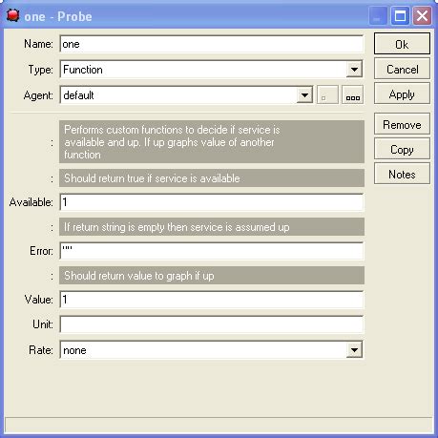Image resolution: width=438 pixels, height=438 pixels.
Task: Focus the Name input field
Action: click(x=211, y=44)
